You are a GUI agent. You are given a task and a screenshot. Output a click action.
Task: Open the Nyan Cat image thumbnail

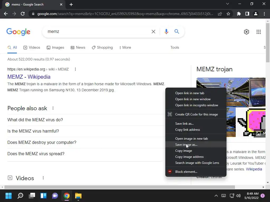pos(251,122)
